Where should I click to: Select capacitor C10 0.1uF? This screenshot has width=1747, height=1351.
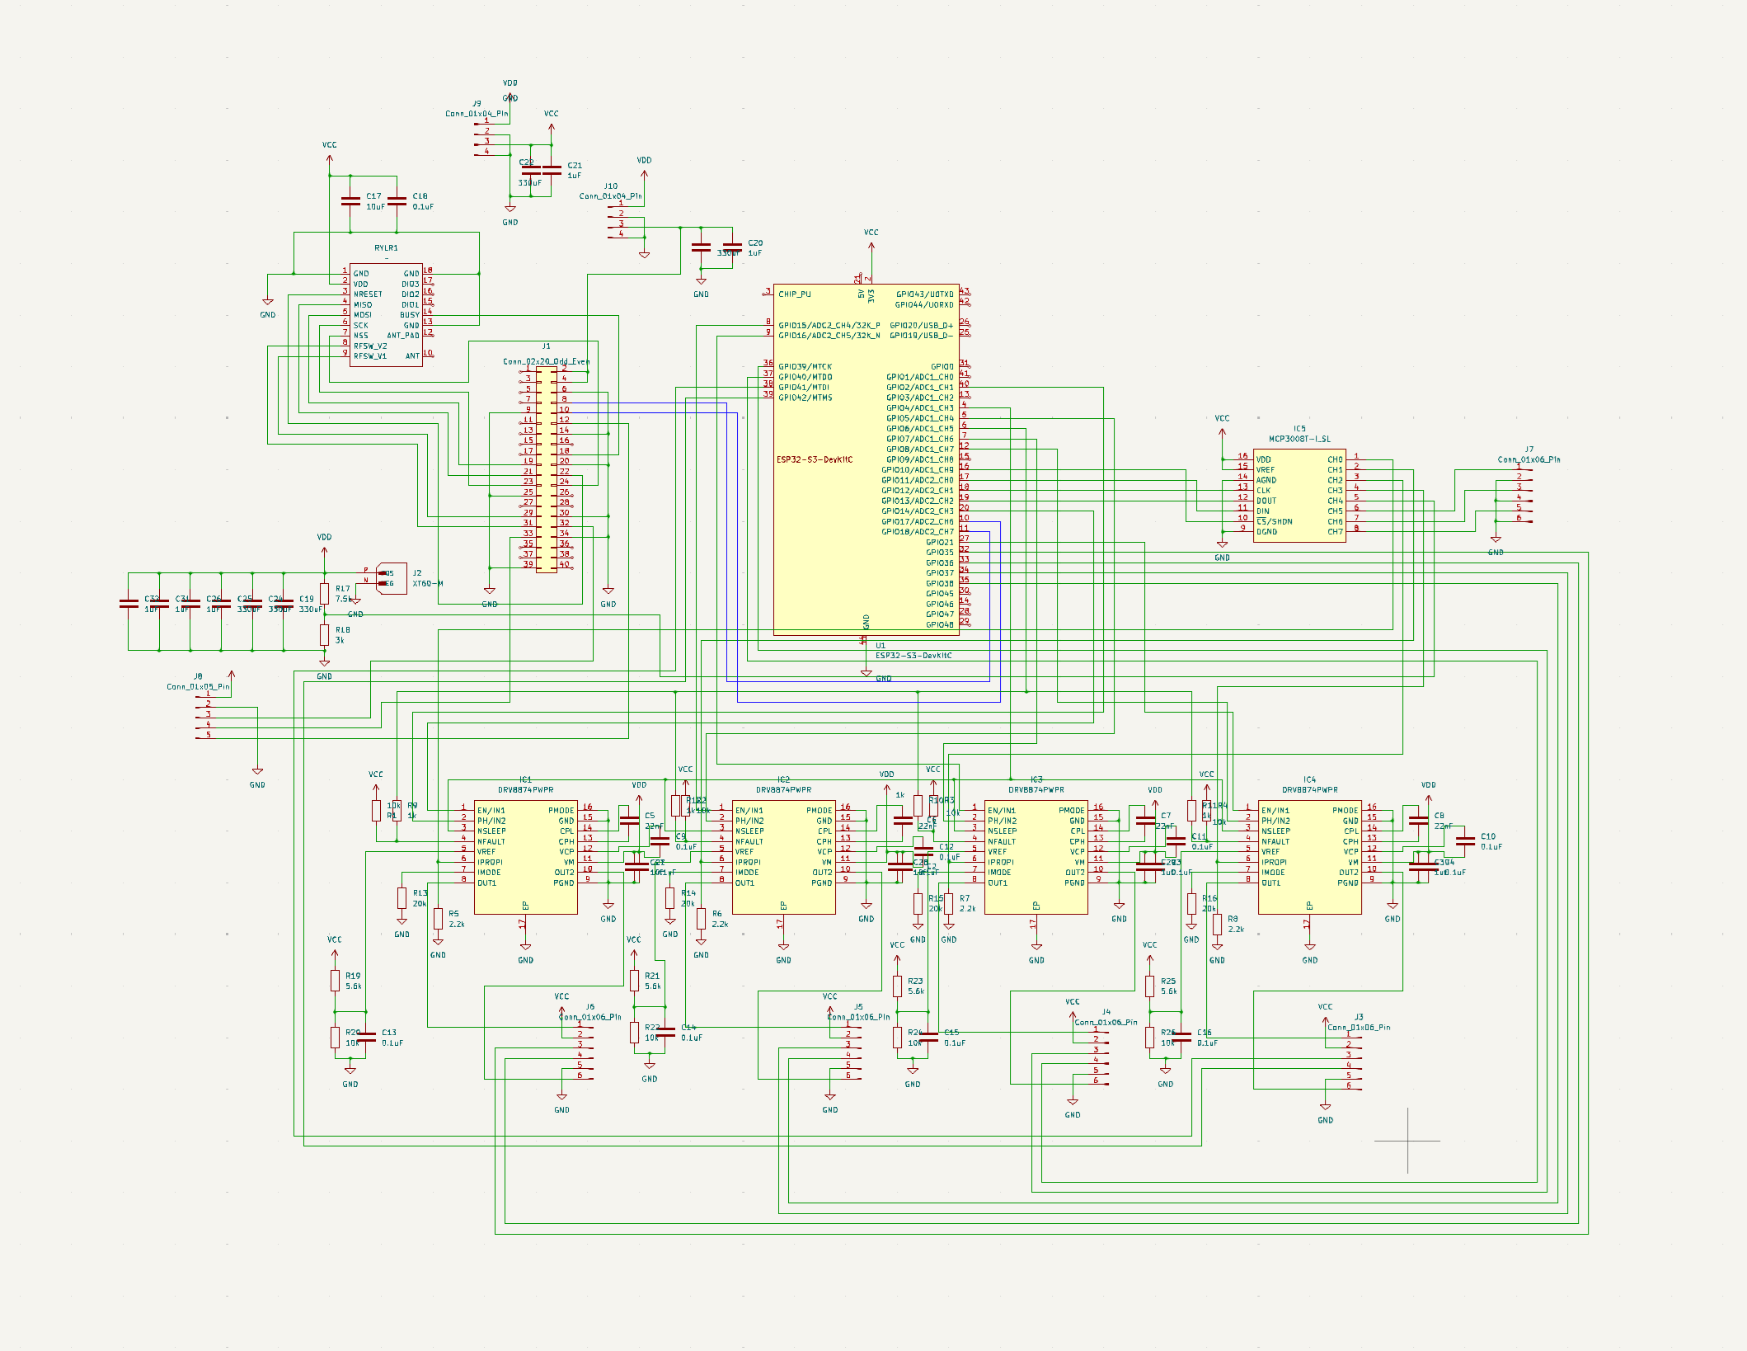click(1464, 841)
